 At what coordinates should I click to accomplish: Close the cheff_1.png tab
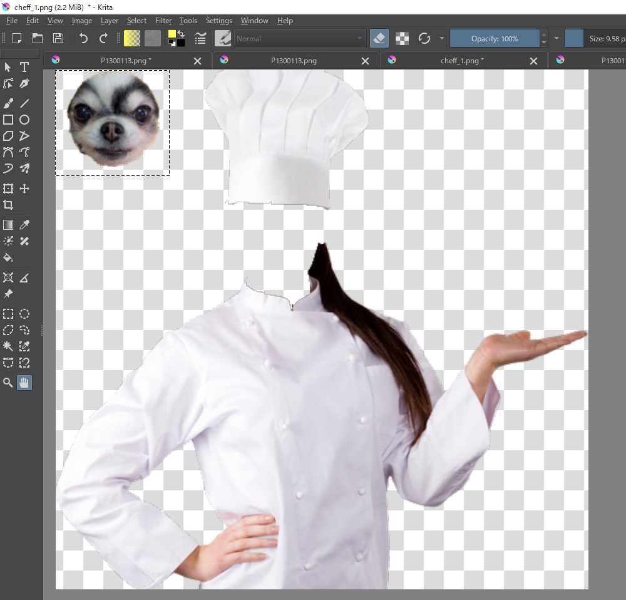(533, 61)
